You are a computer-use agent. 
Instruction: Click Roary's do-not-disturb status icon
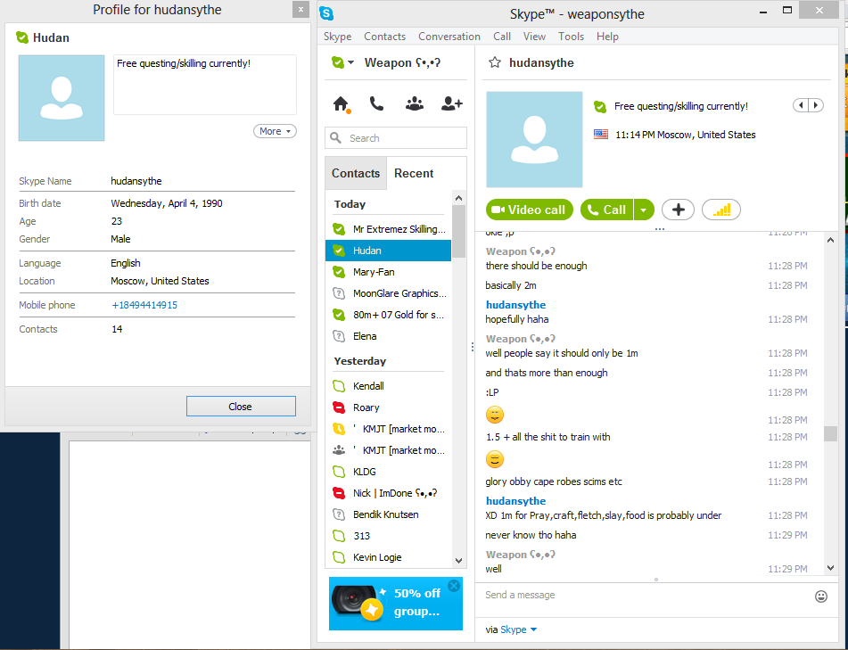(x=339, y=407)
